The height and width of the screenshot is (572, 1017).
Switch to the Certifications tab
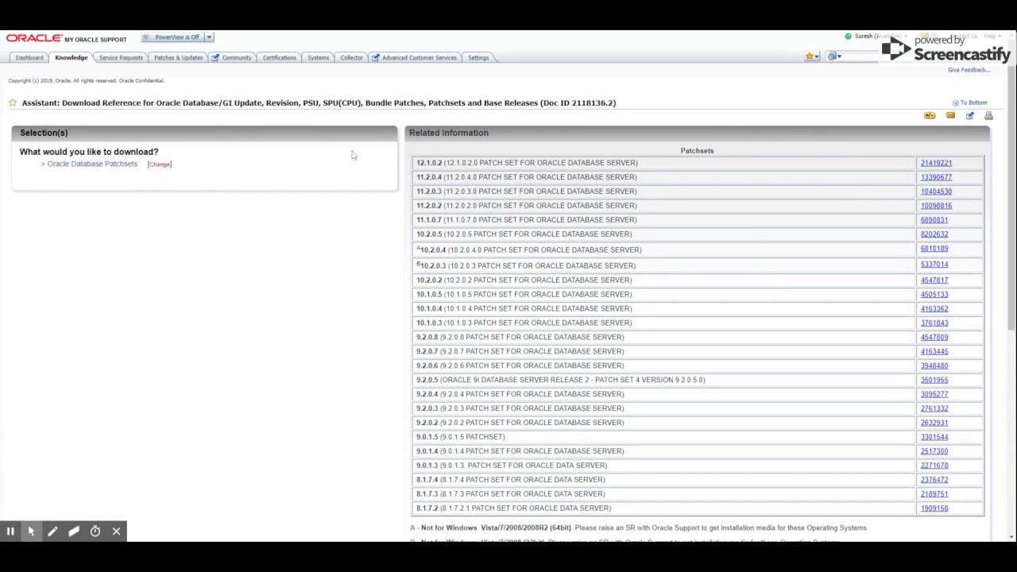tap(279, 57)
